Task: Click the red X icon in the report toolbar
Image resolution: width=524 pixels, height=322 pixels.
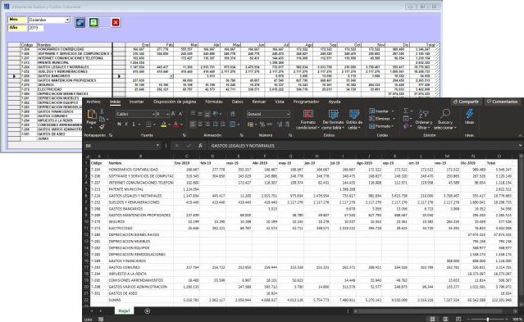Action: [116, 22]
